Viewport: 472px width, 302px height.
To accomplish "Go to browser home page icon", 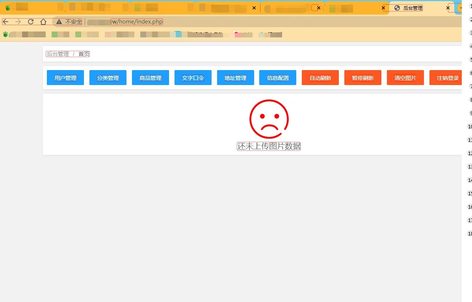I will coord(43,22).
